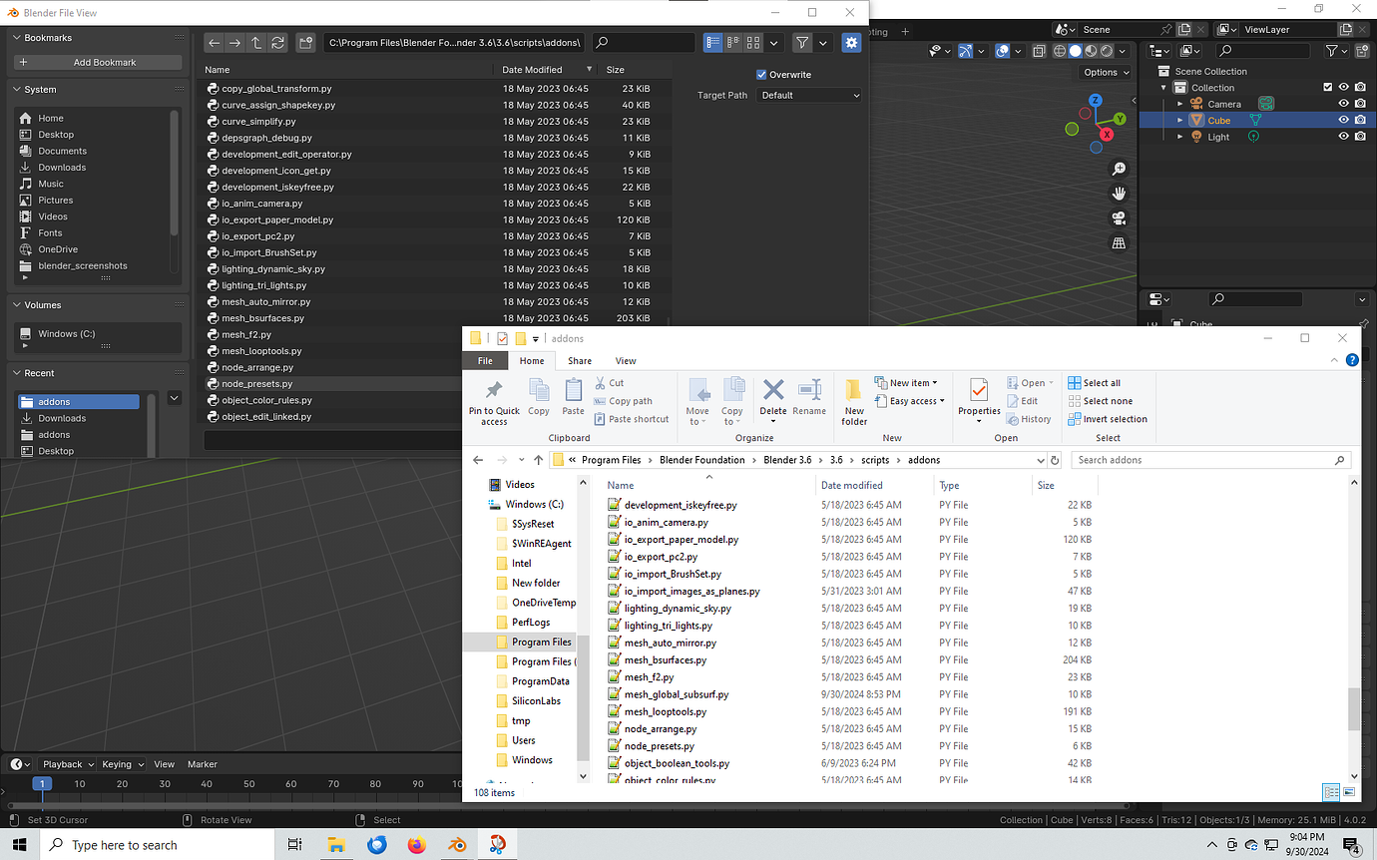Open the Explorer File tab
Viewport: 1377px width, 860px height.
[x=485, y=361]
